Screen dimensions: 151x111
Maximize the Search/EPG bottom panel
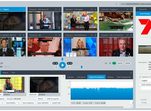coord(131,73)
